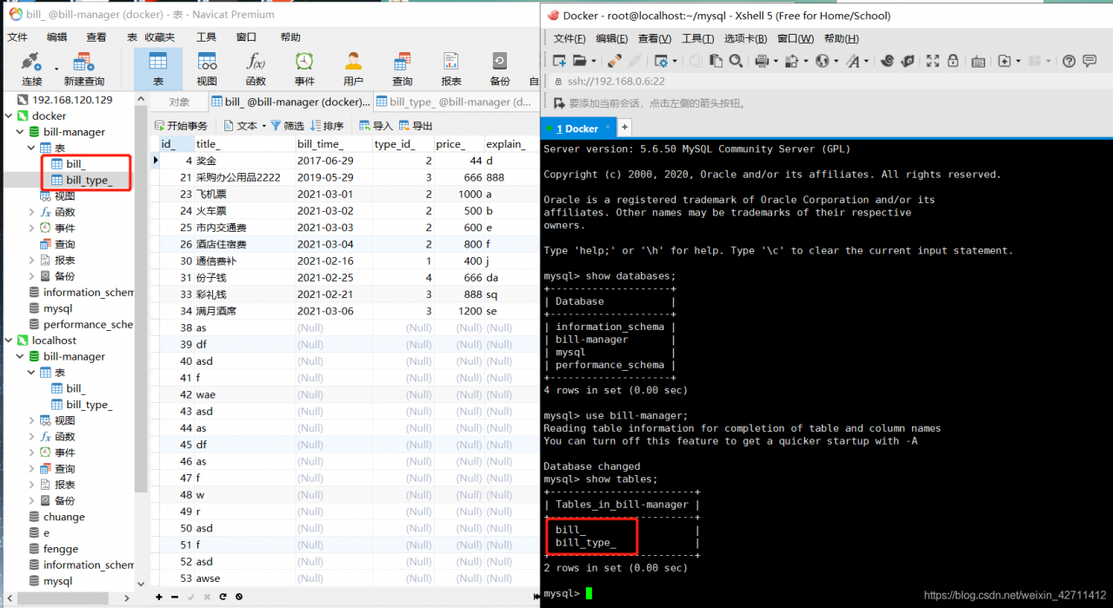Collapse the docker connection tree node
The width and height of the screenshot is (1113, 608).
point(9,116)
